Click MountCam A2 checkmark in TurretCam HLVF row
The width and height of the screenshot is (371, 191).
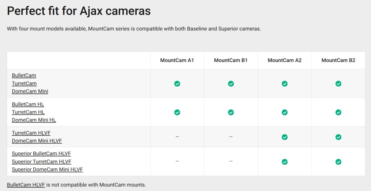(x=285, y=137)
